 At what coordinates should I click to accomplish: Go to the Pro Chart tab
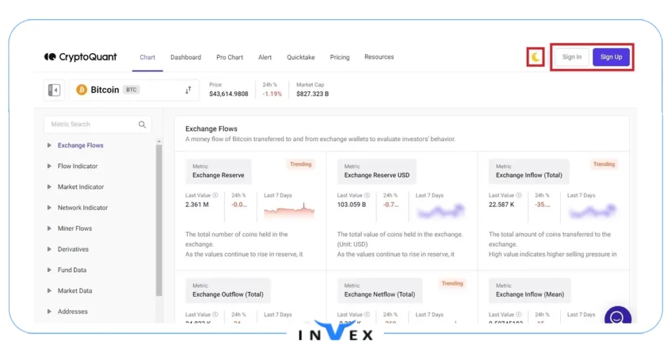click(229, 57)
